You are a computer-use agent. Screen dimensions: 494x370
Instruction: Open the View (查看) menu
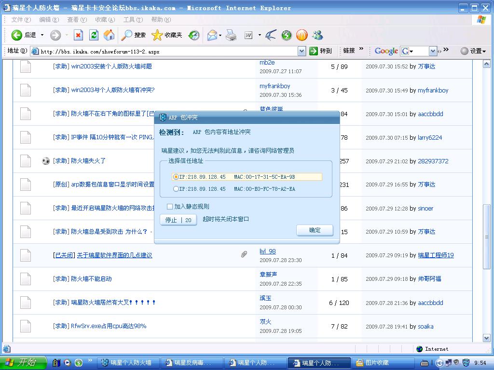77,19
